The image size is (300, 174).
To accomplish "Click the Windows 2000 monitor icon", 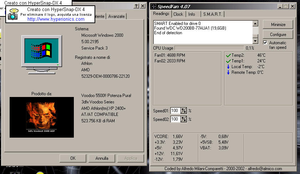I will click(41, 55).
